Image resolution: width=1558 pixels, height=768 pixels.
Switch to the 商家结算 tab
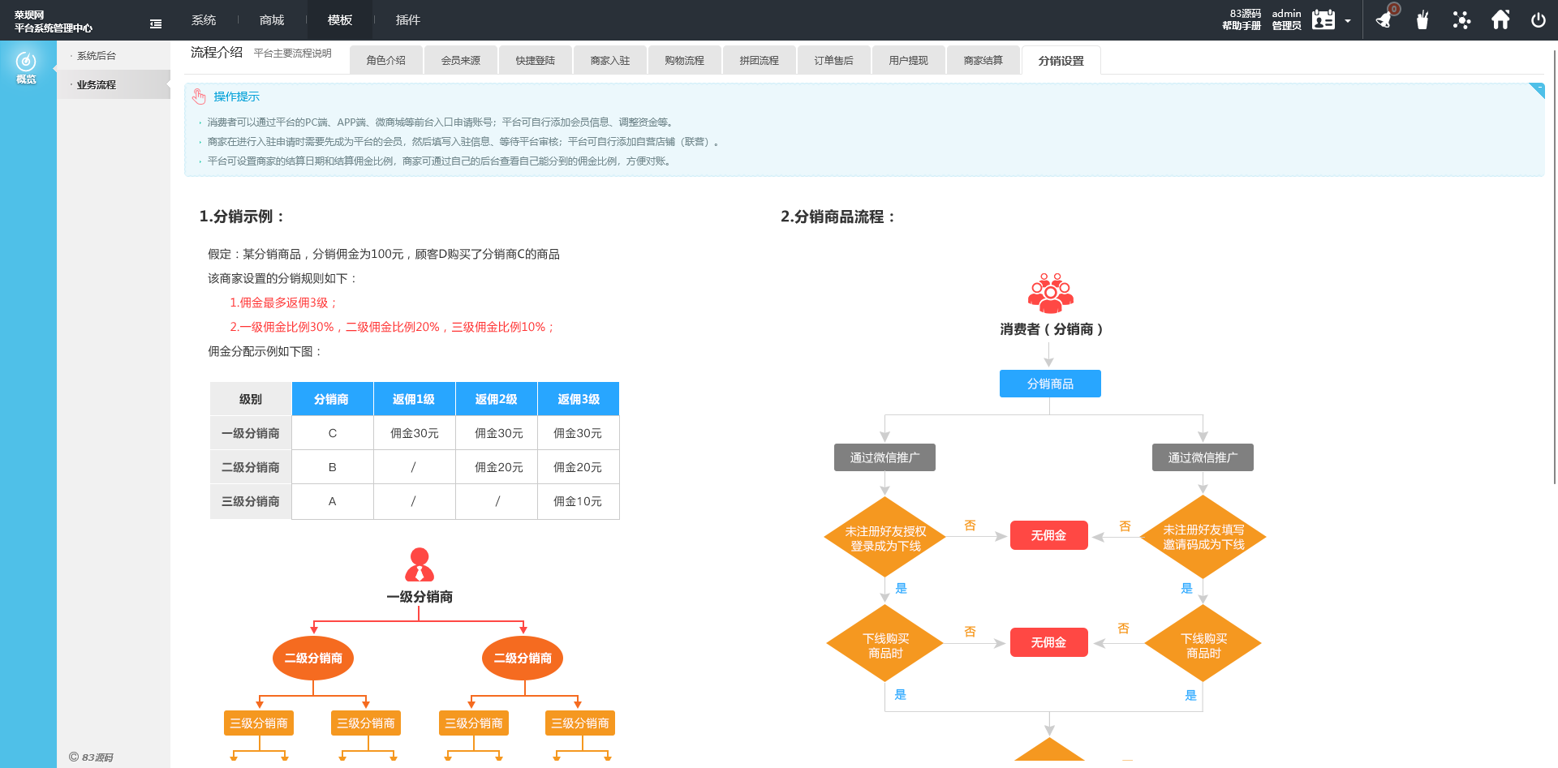983,60
